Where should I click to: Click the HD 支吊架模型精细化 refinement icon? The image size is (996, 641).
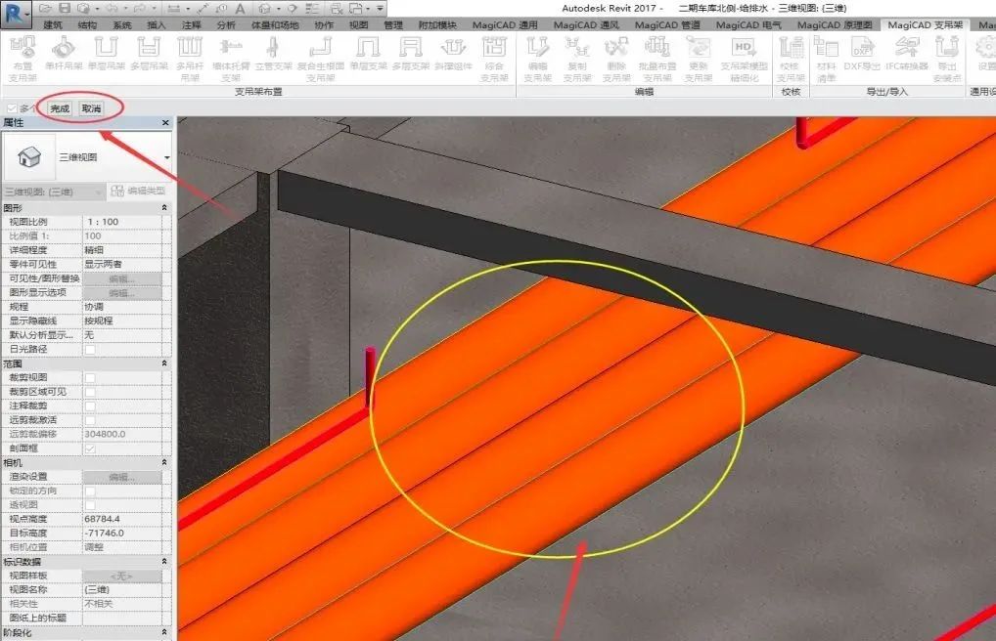742,51
